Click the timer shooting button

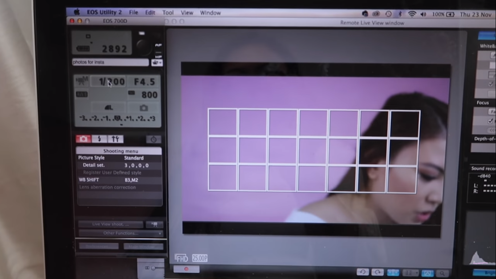tap(154, 139)
